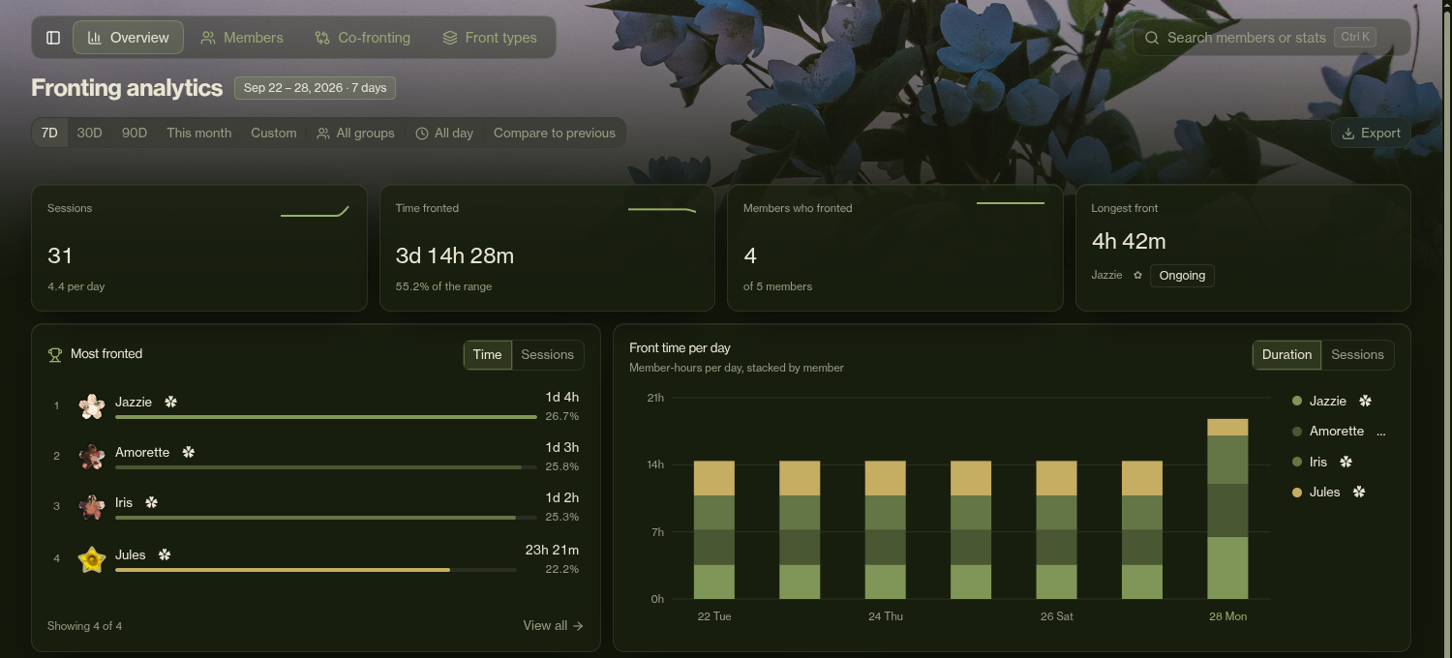Image resolution: width=1452 pixels, height=658 pixels.
Task: Click the 22 Tue stacked bar
Action: pos(714,530)
